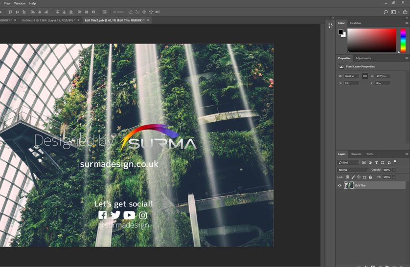This screenshot has width=410, height=267.
Task: Hide the Edit This layer eye
Action: click(340, 185)
